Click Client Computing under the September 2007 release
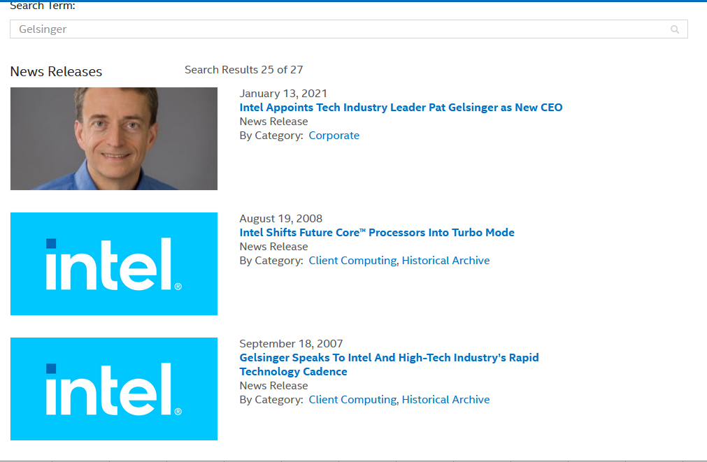The image size is (707, 462). [x=352, y=400]
